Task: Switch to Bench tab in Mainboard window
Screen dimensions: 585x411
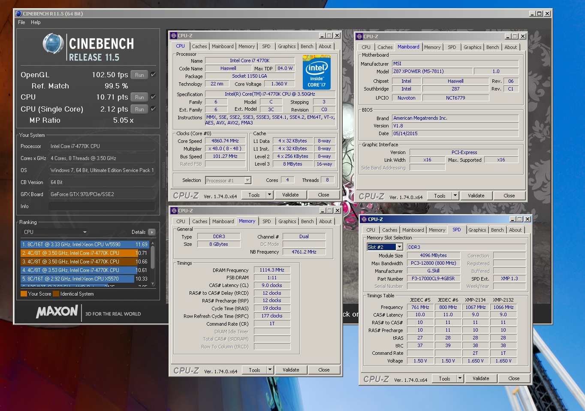Action: click(493, 47)
